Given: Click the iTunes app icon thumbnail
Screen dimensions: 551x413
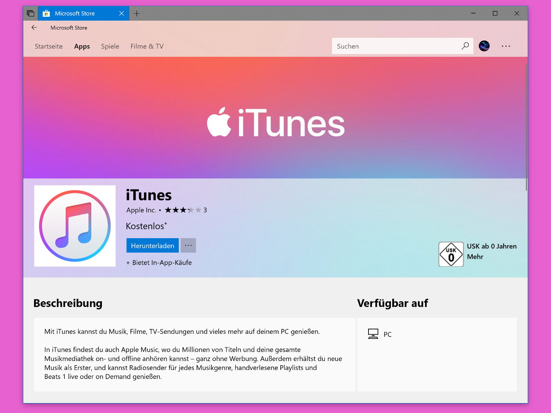Looking at the screenshot, I should pos(75,226).
